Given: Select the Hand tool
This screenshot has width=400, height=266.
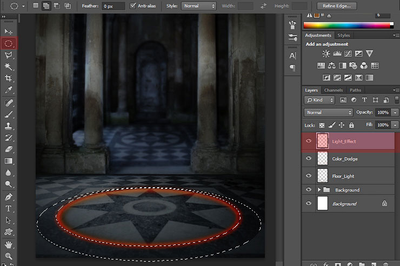Looking at the screenshot, I should (x=9, y=244).
